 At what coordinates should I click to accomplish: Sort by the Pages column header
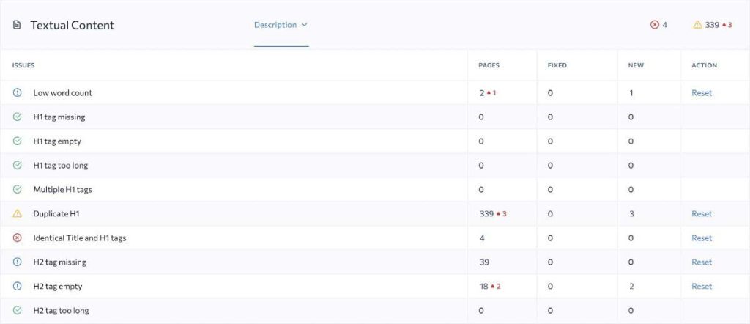click(x=489, y=65)
